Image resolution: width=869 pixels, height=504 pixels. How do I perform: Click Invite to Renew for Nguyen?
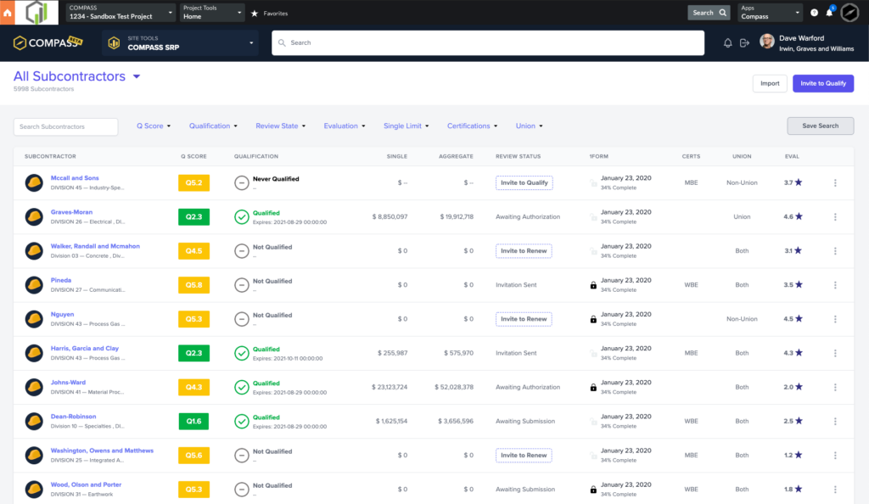click(523, 319)
